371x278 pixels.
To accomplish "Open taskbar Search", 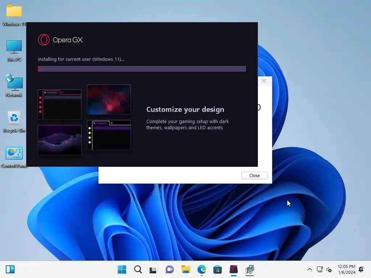I will click(138, 269).
